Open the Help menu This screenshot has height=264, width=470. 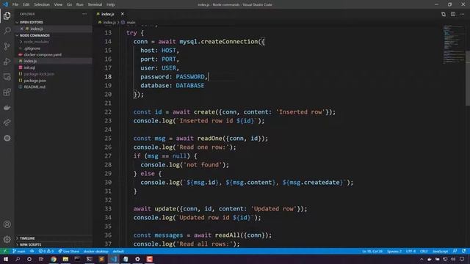(x=111, y=4)
